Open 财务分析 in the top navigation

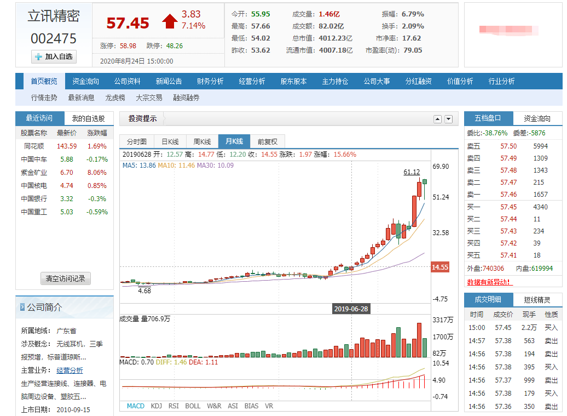click(x=210, y=81)
